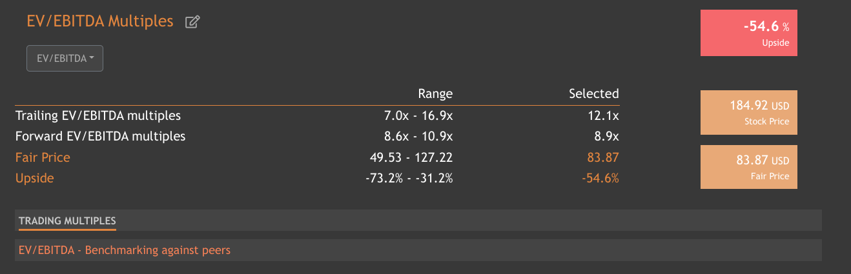Image resolution: width=851 pixels, height=274 pixels.
Task: Click the Upside row label
Action: coord(35,179)
